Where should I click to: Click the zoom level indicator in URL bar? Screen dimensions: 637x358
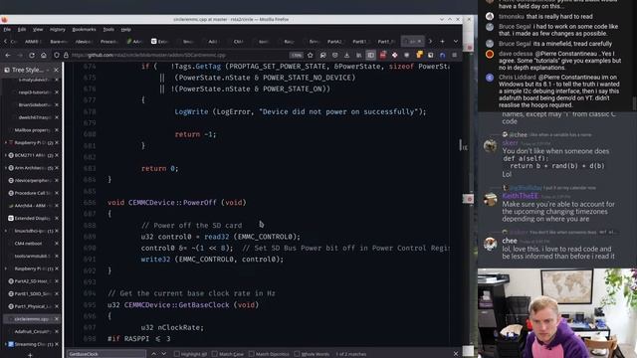pyautogui.click(x=297, y=55)
